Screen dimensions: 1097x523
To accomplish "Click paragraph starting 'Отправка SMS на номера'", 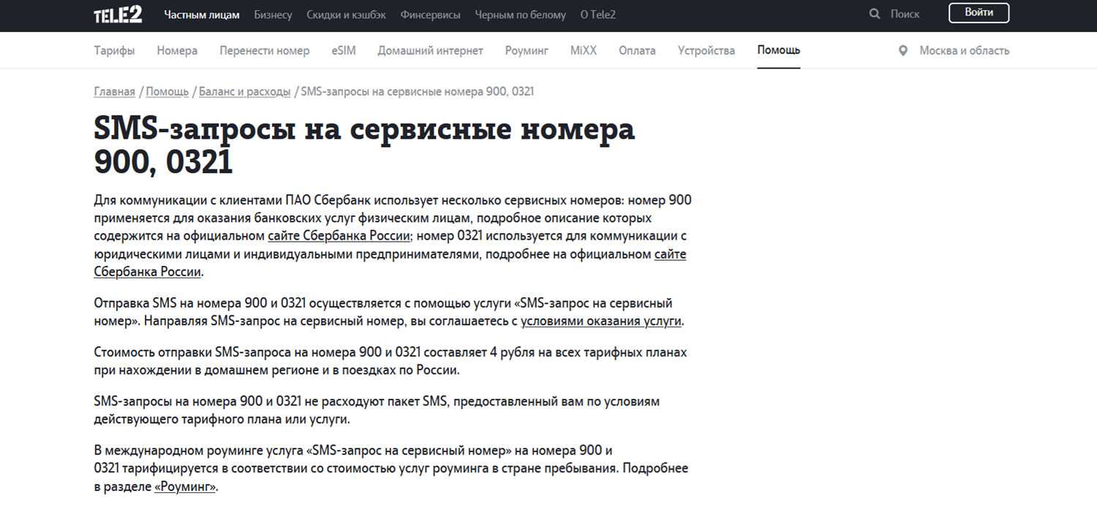I will (389, 312).
